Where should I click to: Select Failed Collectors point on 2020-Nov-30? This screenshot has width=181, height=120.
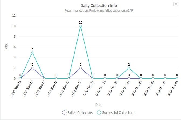point(81,68)
